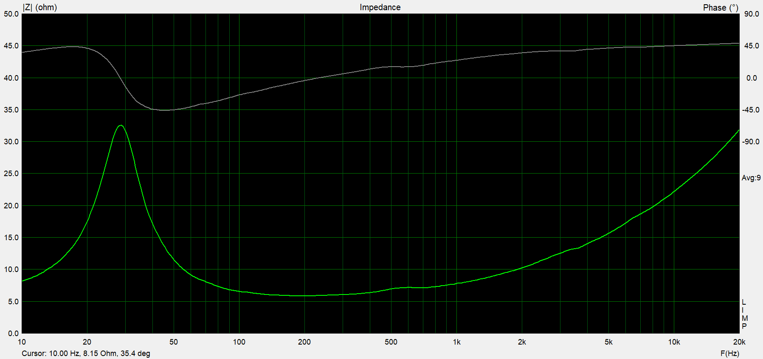This screenshot has height=359, width=763.
Task: Click "-90.0" on the phase axis
Action: [751, 142]
